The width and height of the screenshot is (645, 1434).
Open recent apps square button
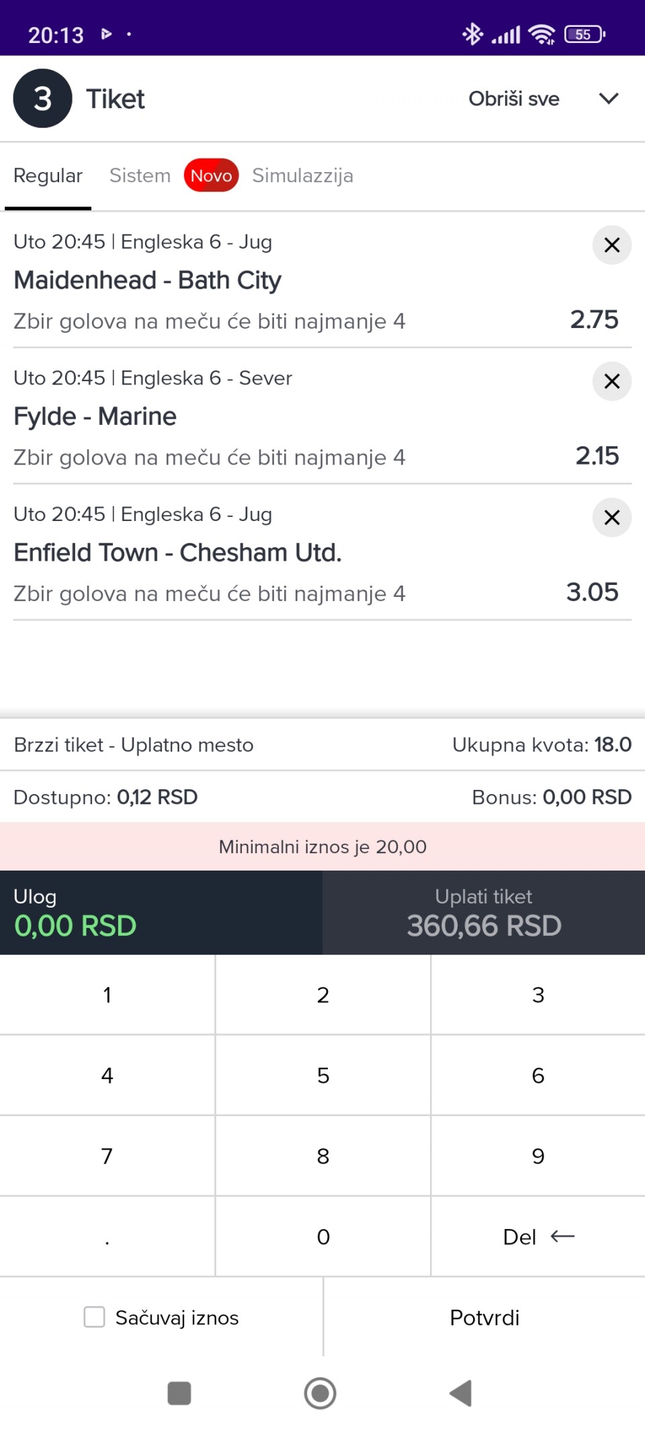click(x=179, y=1393)
